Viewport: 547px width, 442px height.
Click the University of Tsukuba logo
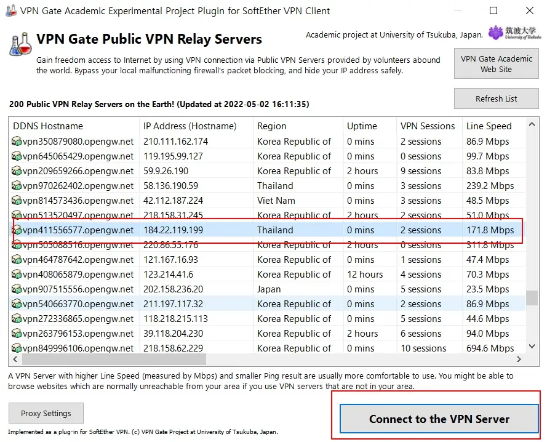(514, 33)
